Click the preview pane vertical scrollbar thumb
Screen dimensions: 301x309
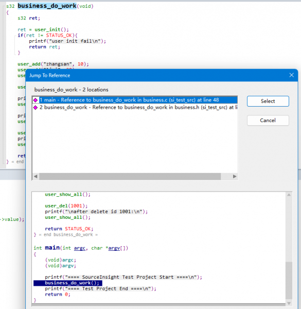pyautogui.click(x=289, y=281)
